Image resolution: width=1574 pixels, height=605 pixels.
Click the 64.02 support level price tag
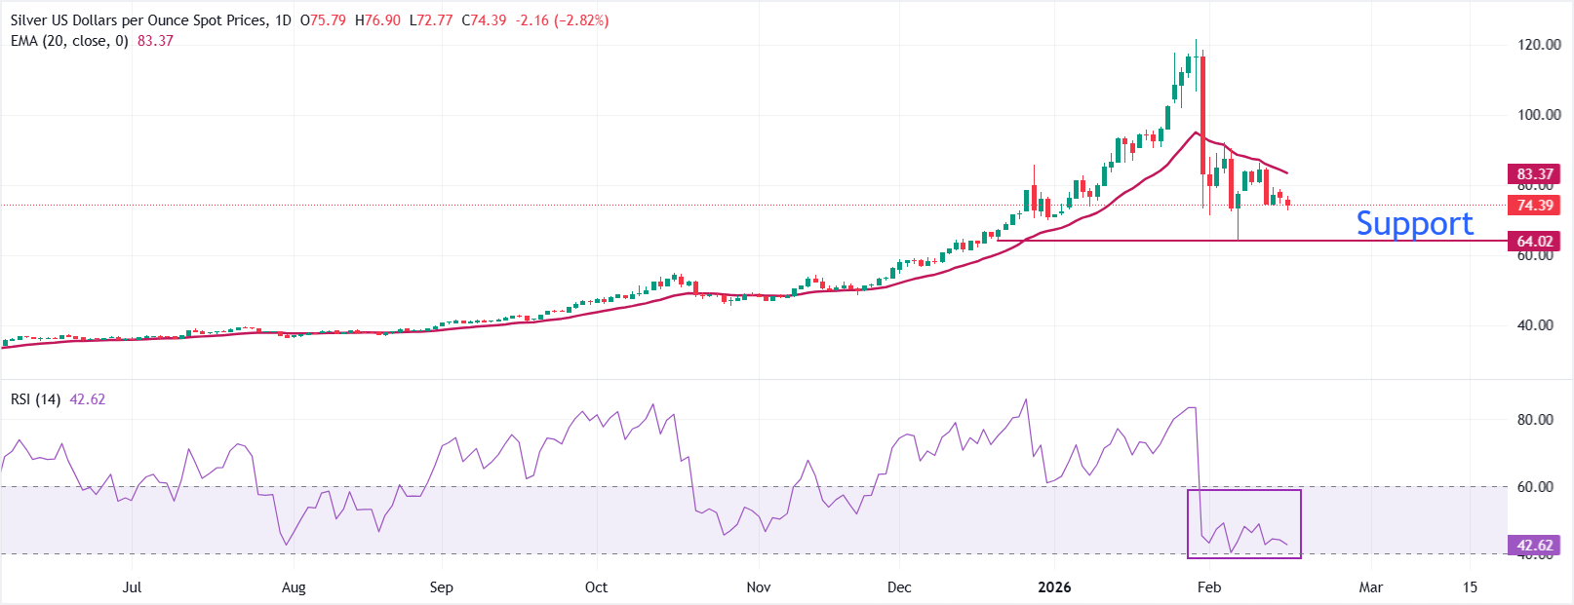pos(1534,242)
